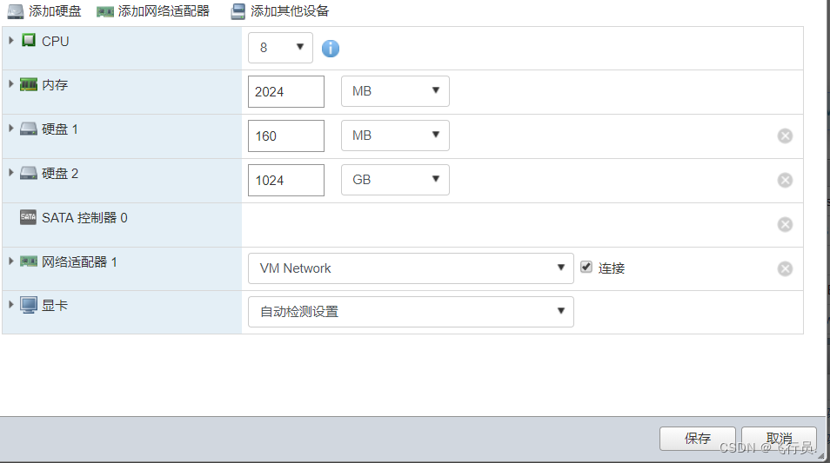Open the CPU count dropdown showing 8

pos(280,48)
